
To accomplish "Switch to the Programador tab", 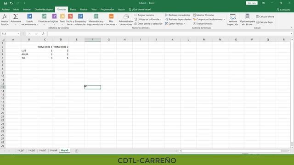I will 107,9.
